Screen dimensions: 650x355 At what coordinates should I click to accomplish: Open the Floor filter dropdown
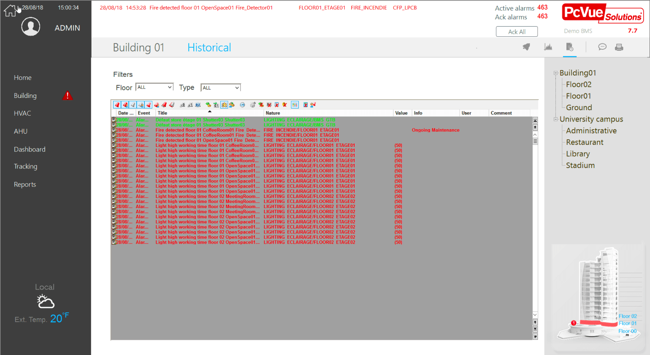154,87
